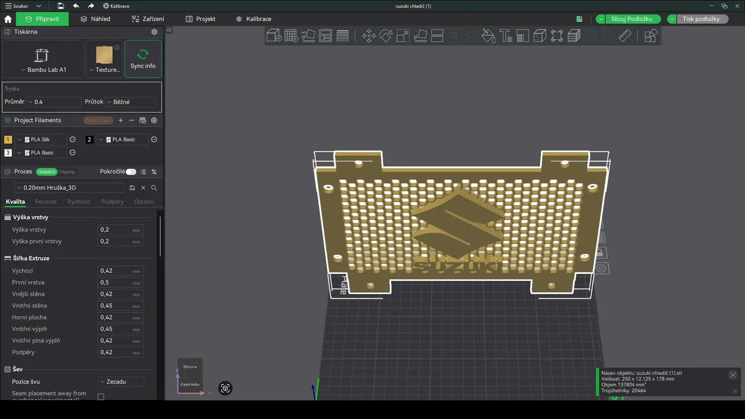Viewport: 745px width, 419px height.
Task: Click the Sync info button
Action: [x=143, y=59]
